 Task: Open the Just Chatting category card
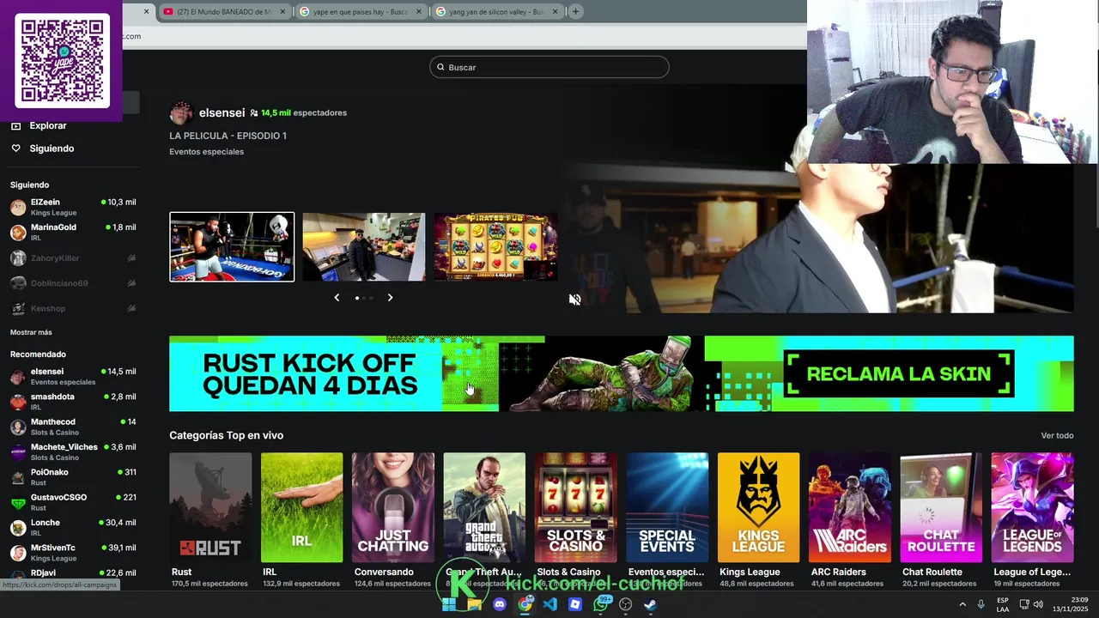tap(392, 507)
